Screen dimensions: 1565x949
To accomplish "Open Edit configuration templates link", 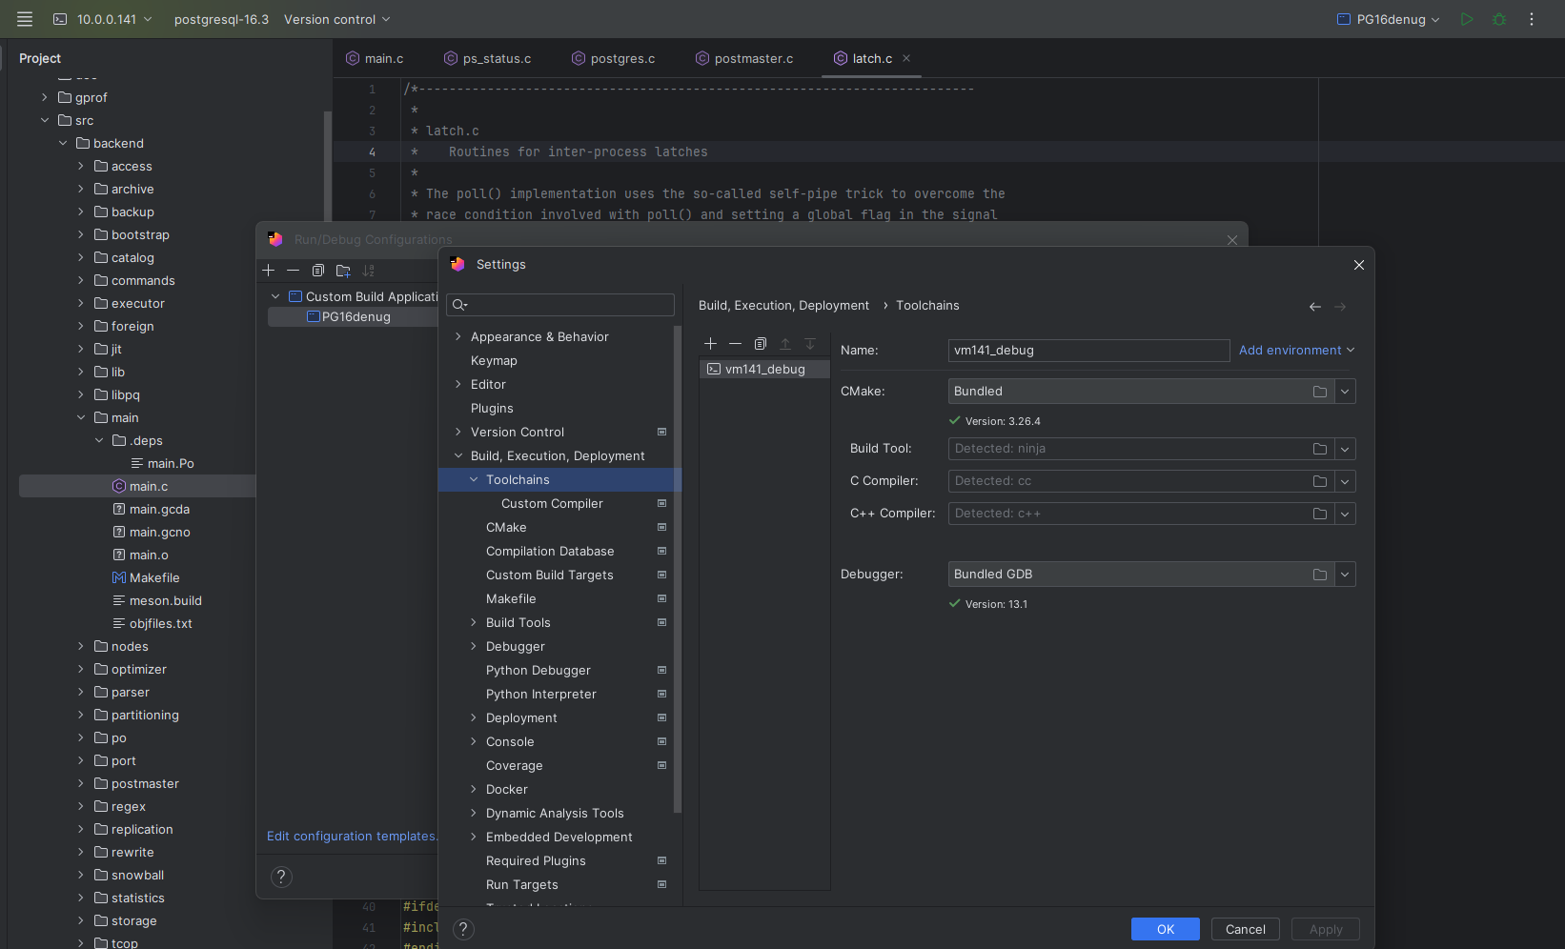I will 352,836.
